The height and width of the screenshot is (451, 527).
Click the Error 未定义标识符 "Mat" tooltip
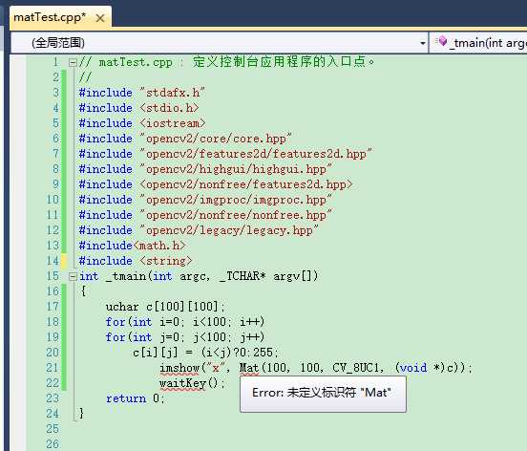click(323, 394)
